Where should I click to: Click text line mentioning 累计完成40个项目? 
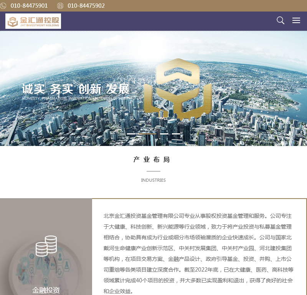[x=198, y=280]
